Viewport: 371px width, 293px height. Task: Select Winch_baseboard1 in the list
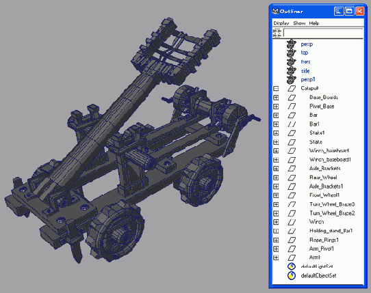point(330,160)
